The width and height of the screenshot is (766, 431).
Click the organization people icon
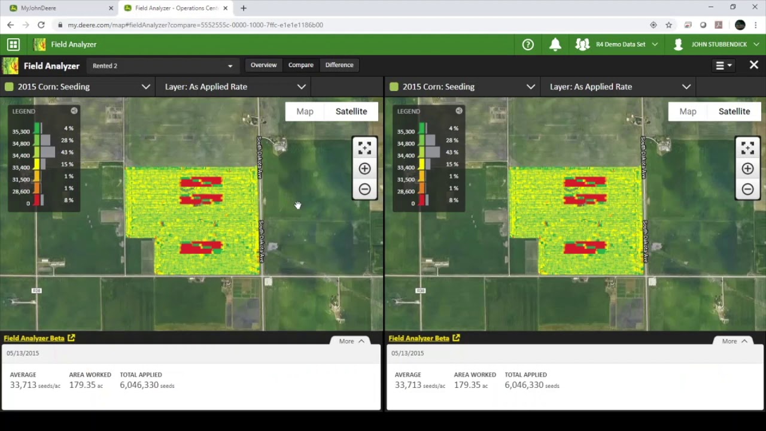582,44
